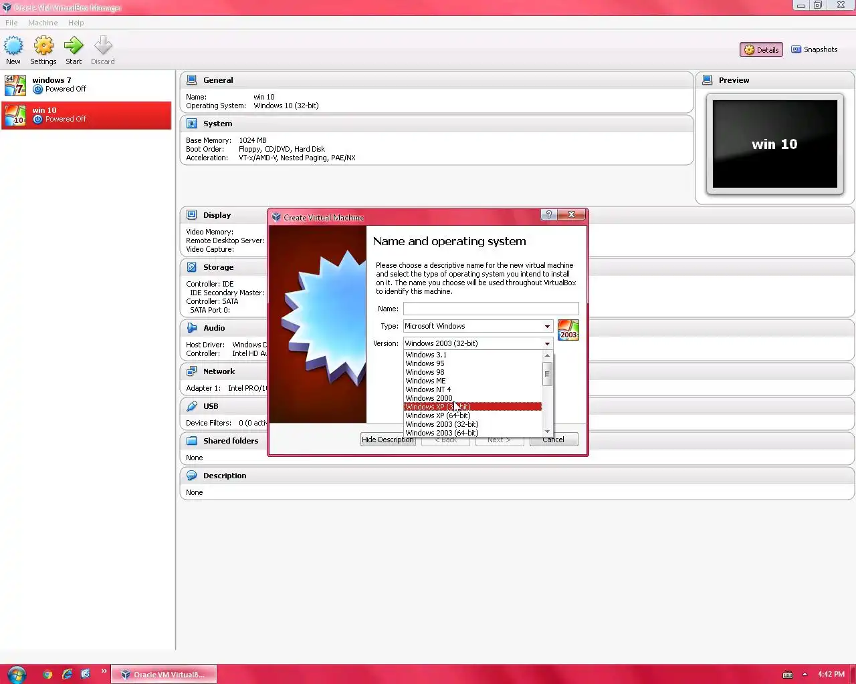This screenshot has height=684, width=856.
Task: Click the Hide Description button
Action: (x=388, y=440)
